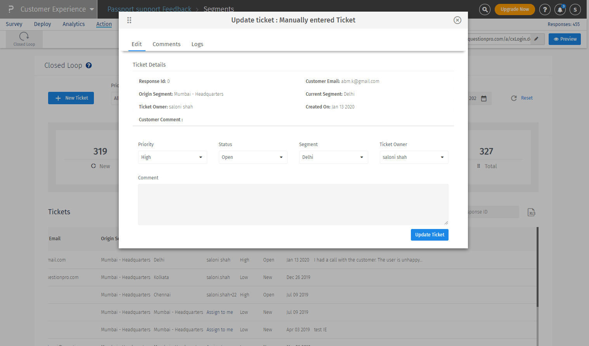
Task: Switch to the Comments tab
Action: [166, 44]
